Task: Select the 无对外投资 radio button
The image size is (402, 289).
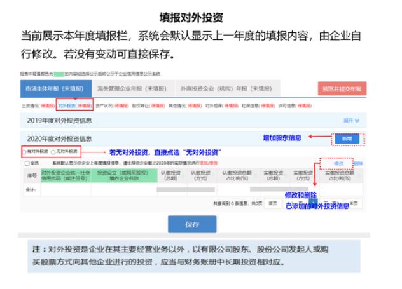Action: (53, 152)
